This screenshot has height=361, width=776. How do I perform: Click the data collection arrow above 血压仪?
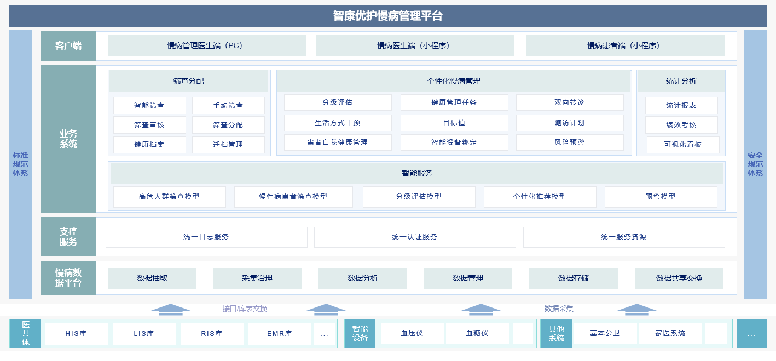tap(482, 309)
